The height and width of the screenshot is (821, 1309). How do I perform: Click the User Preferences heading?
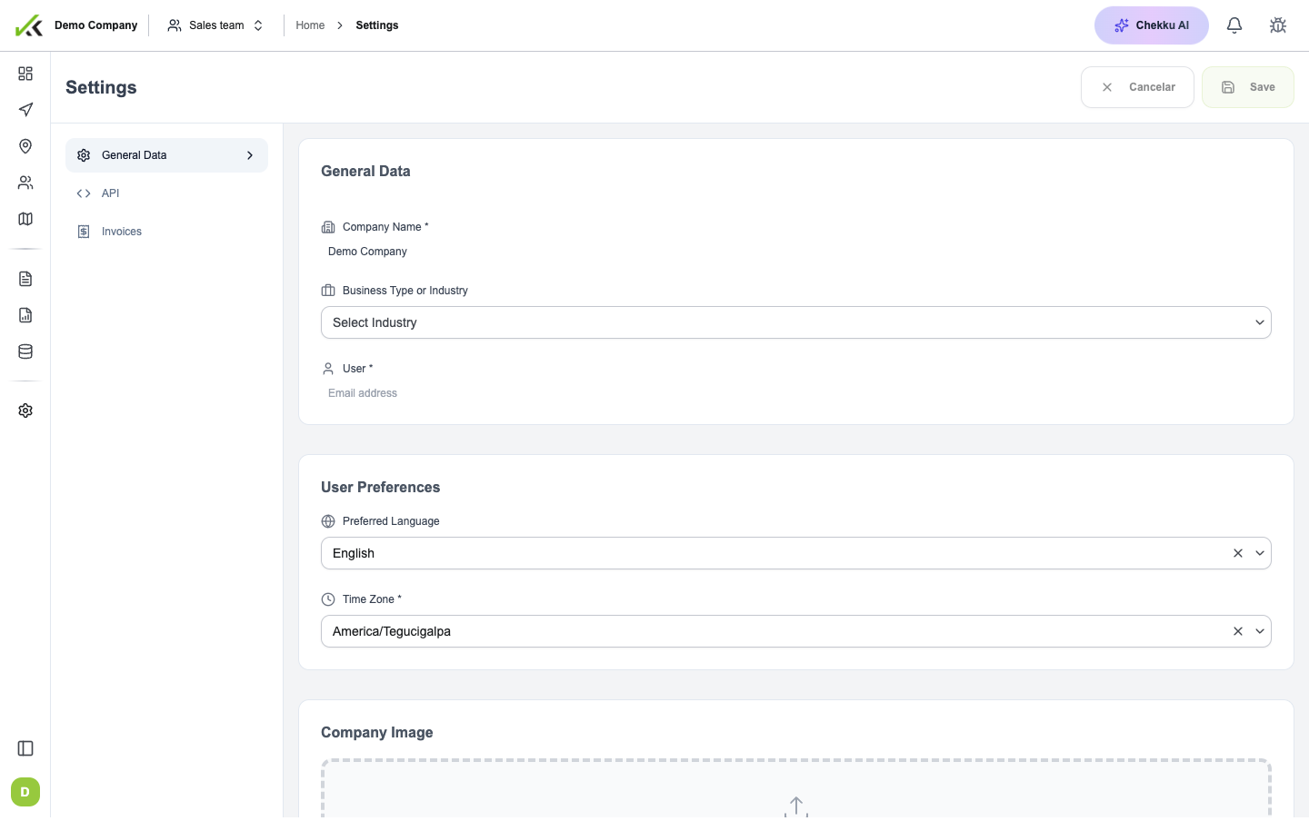pyautogui.click(x=381, y=488)
